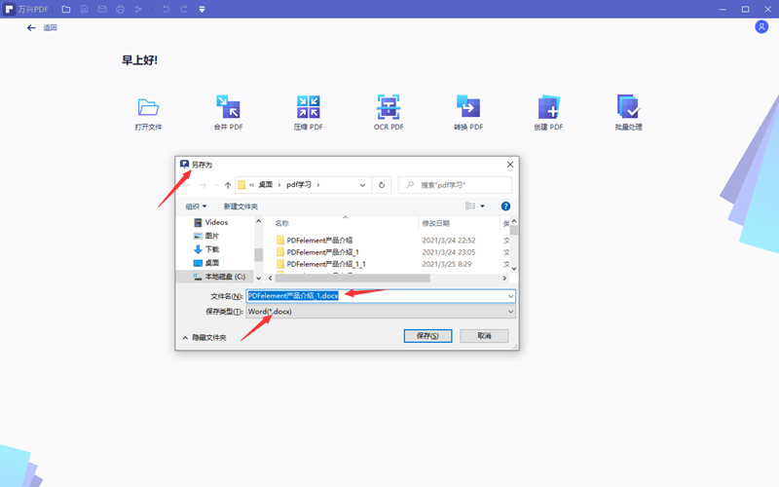
Task: Select the 压缩 PDF tool icon
Action: (308, 107)
